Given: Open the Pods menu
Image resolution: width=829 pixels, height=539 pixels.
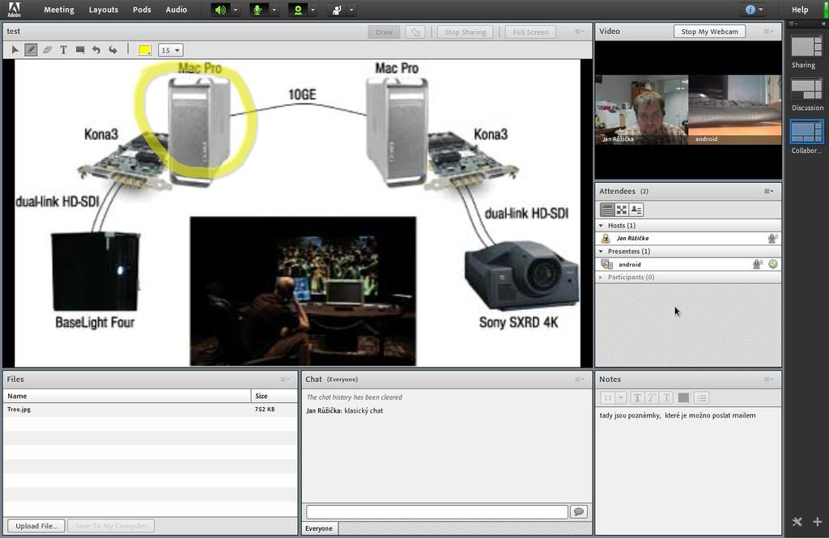Looking at the screenshot, I should click(142, 10).
